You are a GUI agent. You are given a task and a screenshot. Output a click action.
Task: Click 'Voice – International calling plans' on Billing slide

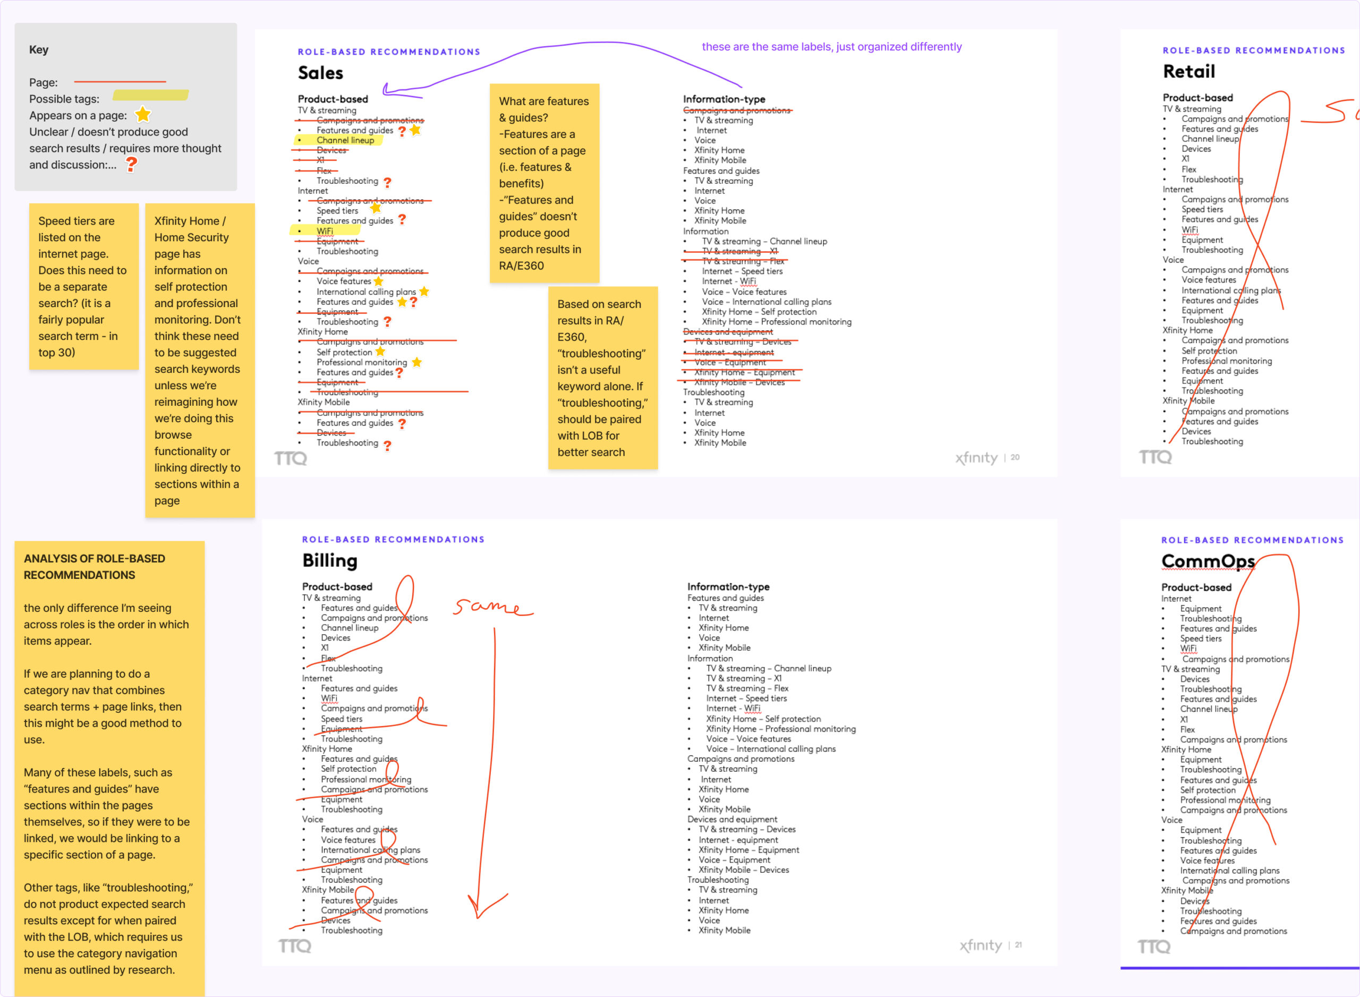771,749
